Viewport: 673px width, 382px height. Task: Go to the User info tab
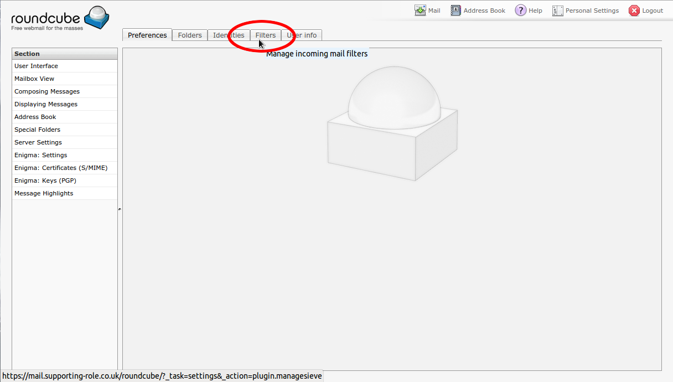tap(302, 35)
